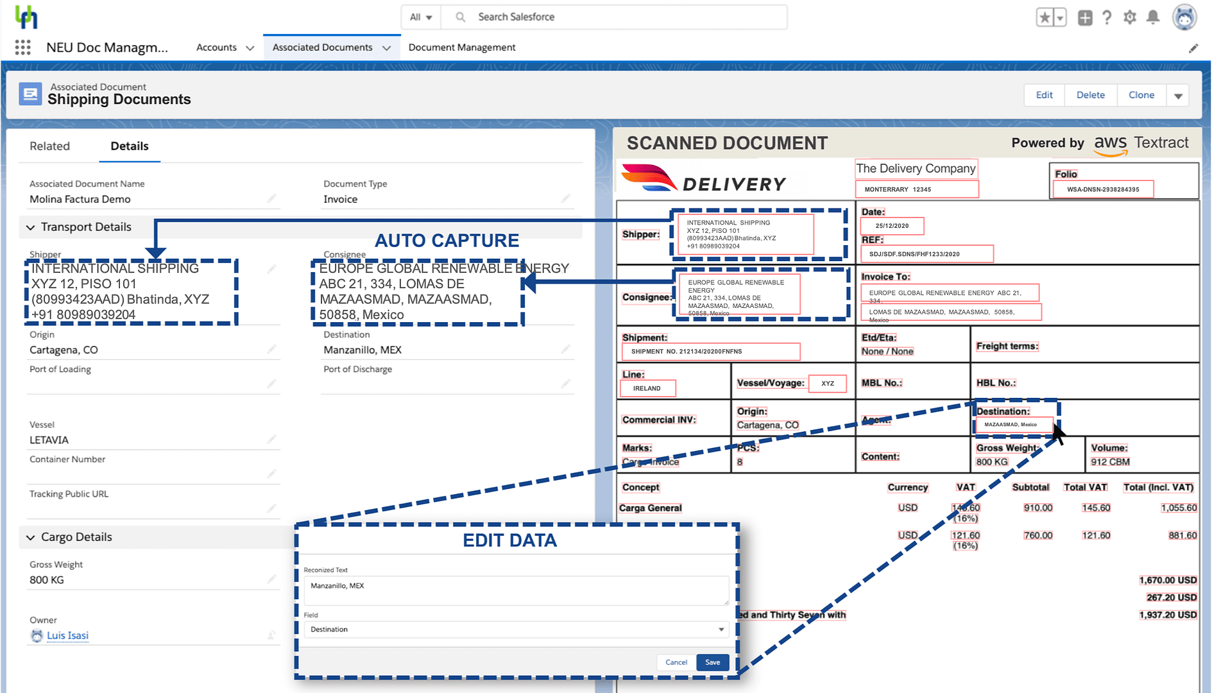Open the notifications bell
1212x693 pixels.
[1153, 18]
